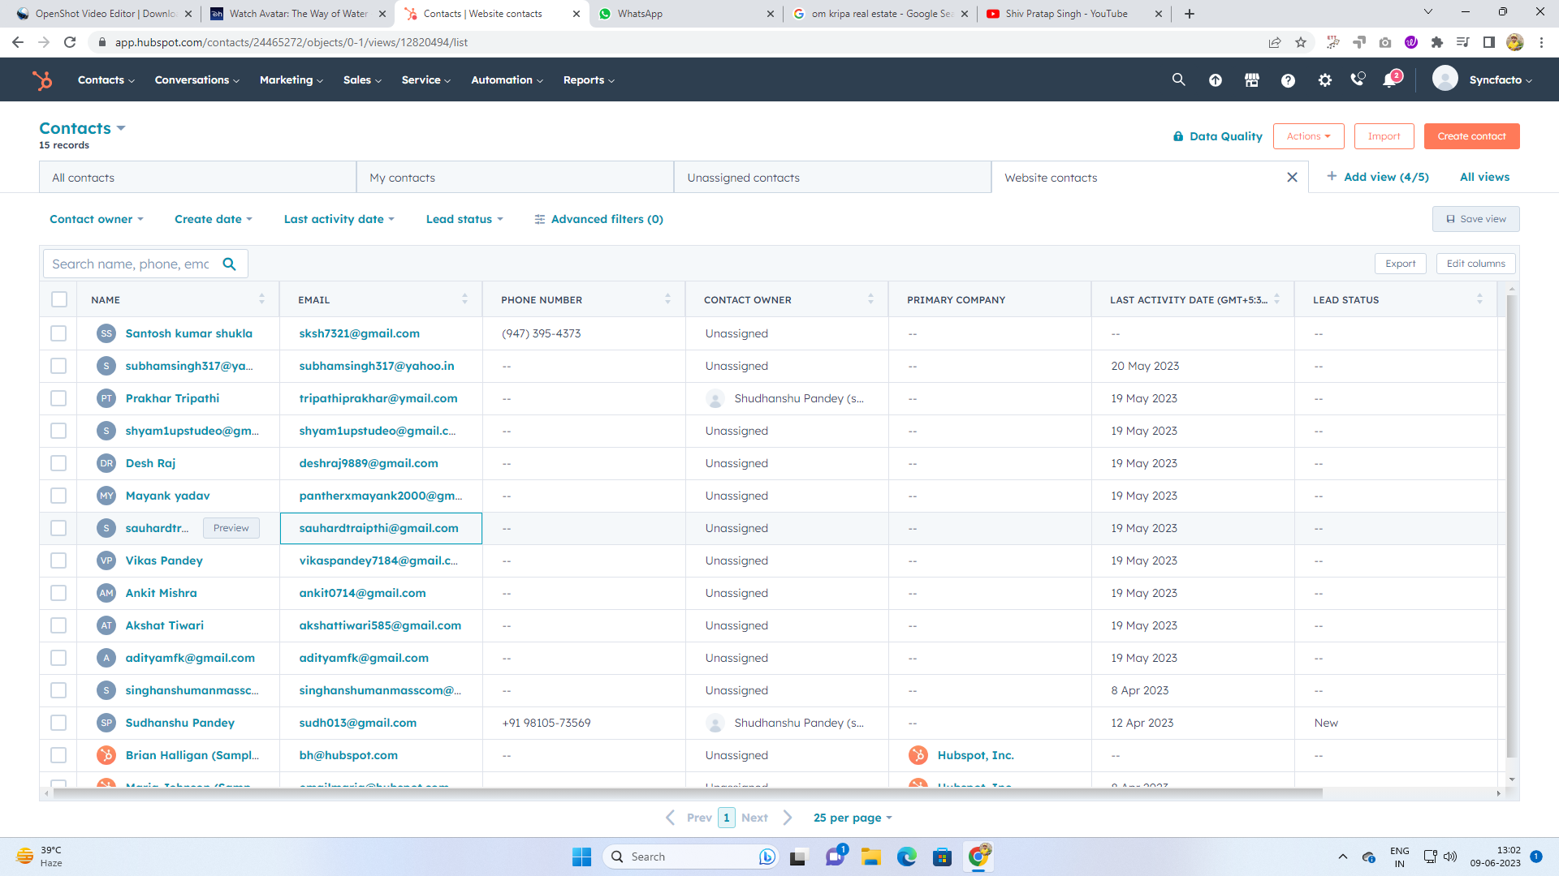Screen dimensions: 1559x876
Task: Open the Lead status filter dropdown
Action: (464, 219)
